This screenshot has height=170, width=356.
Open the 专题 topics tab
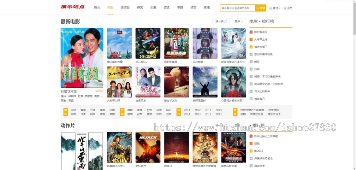point(180,8)
